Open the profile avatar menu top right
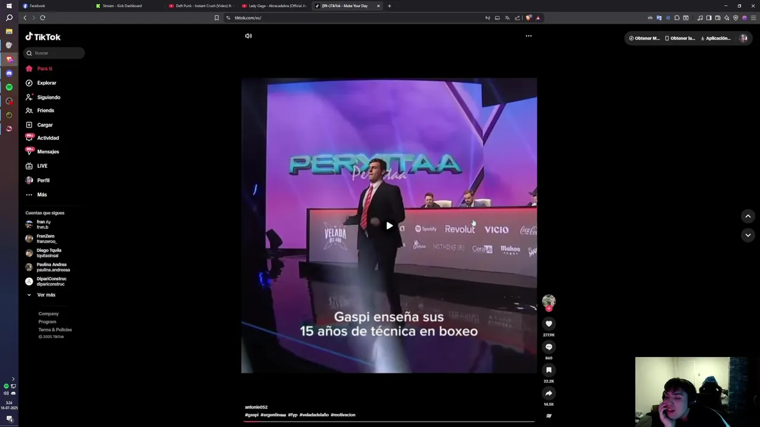Viewport: 760px width, 427px height. pos(743,38)
